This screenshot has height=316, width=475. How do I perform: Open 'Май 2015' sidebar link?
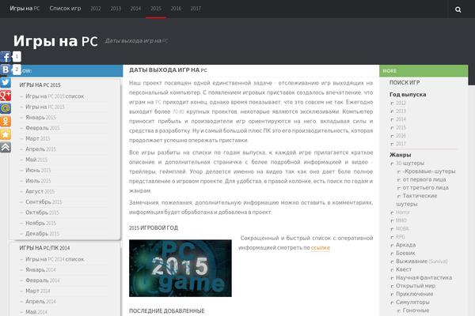click(36, 160)
